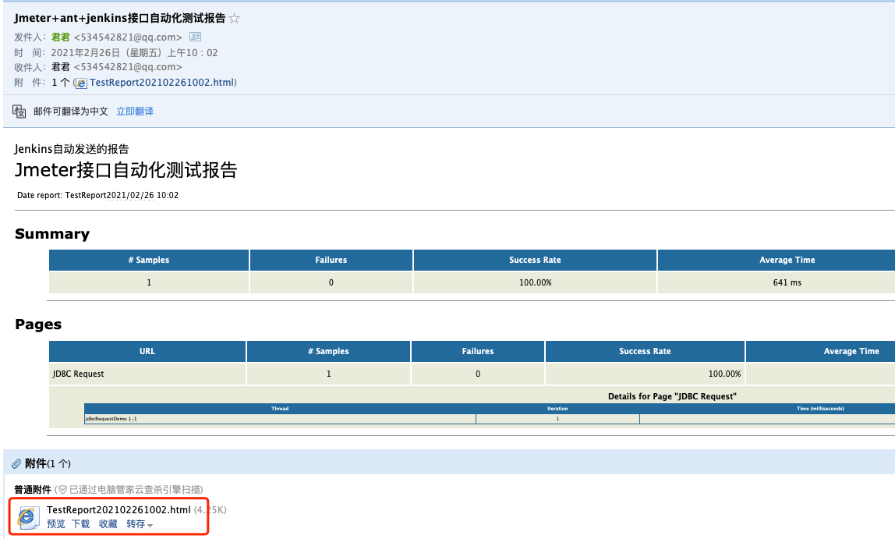Image resolution: width=895 pixels, height=539 pixels.
Task: Click the Summary 100.00% success cell
Action: pos(535,282)
